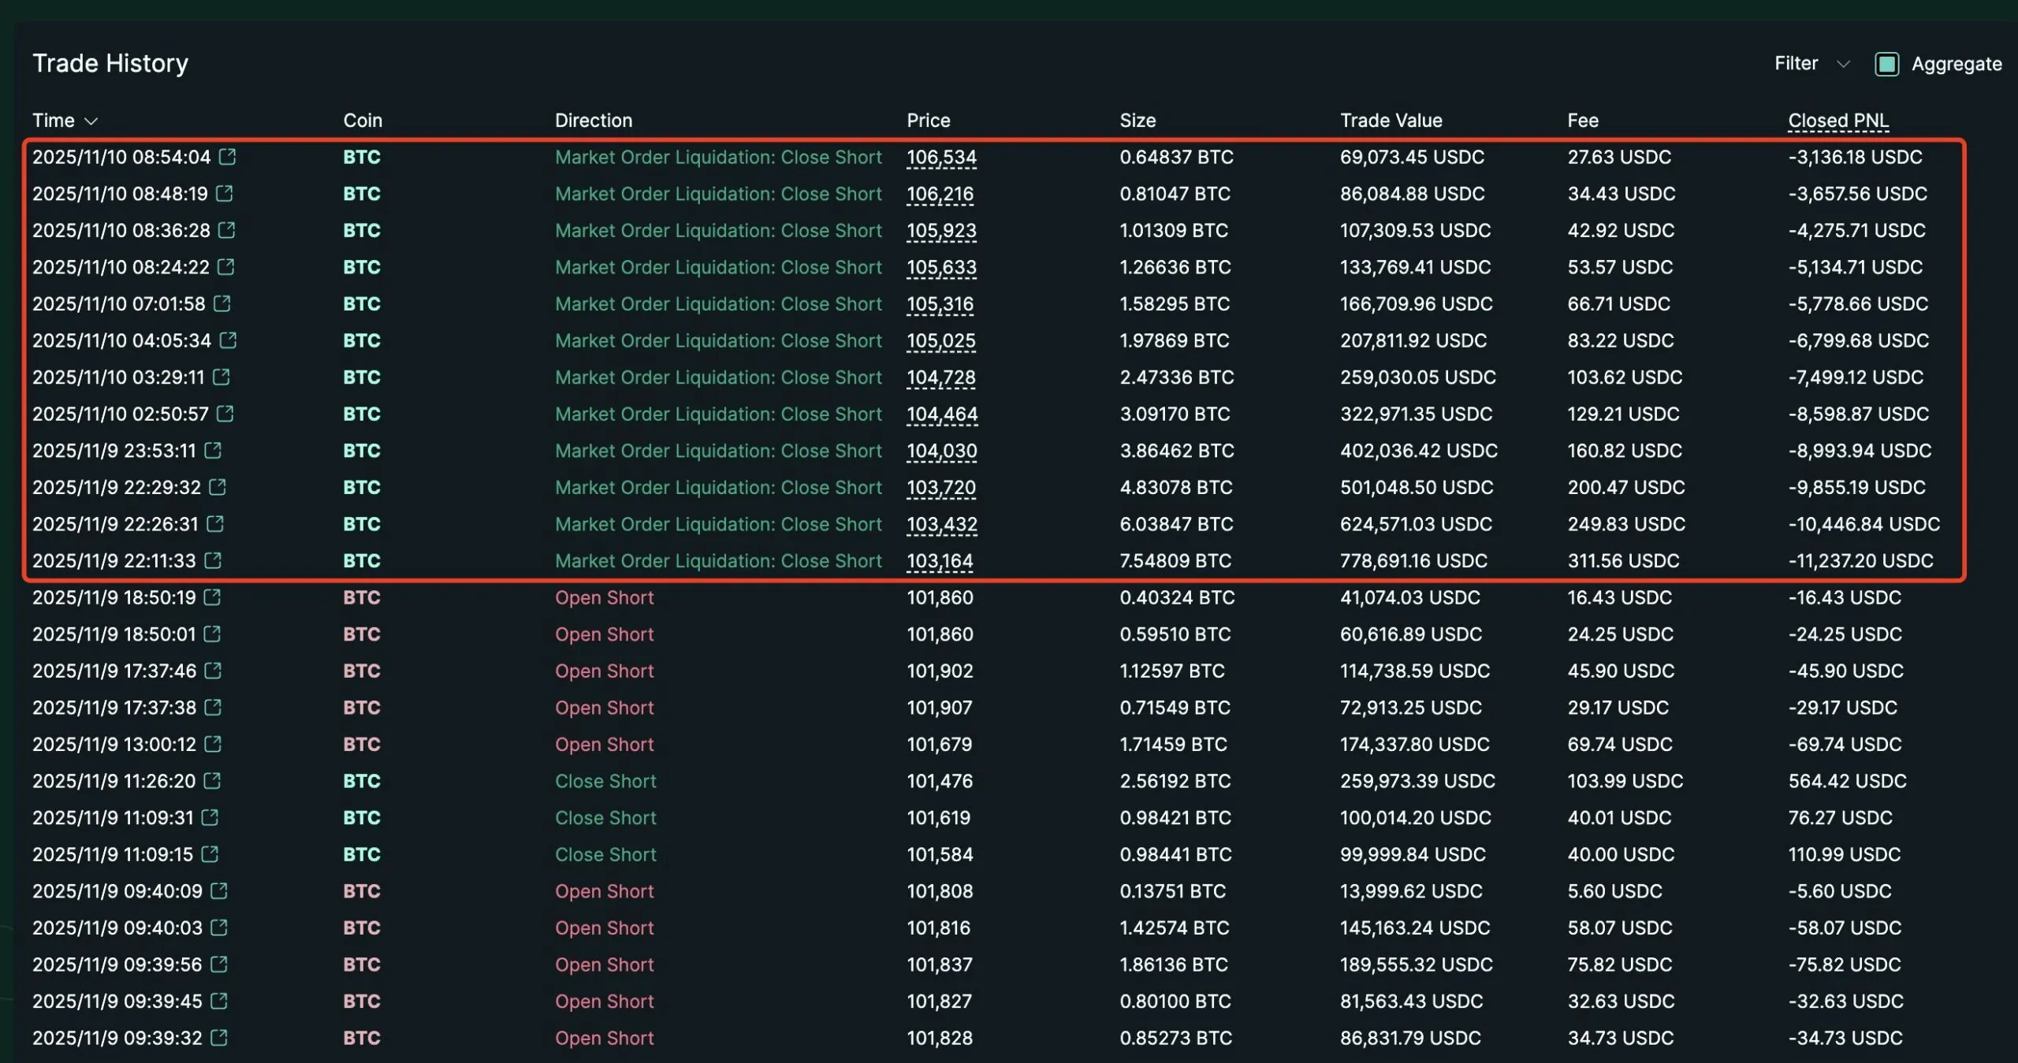
Task: Open external link for 11:26:20 trade
Action: [x=212, y=780]
